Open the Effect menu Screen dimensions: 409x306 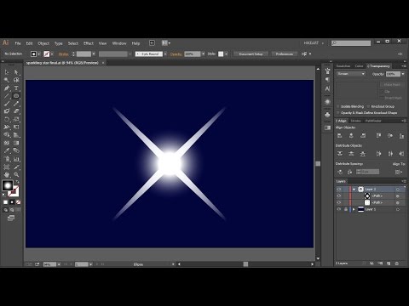(89, 43)
